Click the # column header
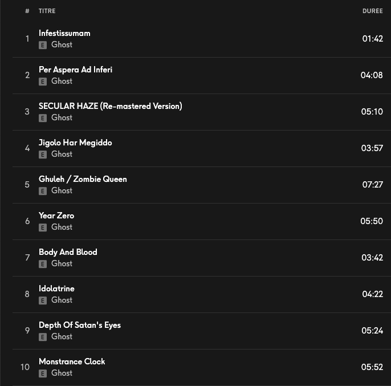The width and height of the screenshot is (391, 386). (27, 11)
